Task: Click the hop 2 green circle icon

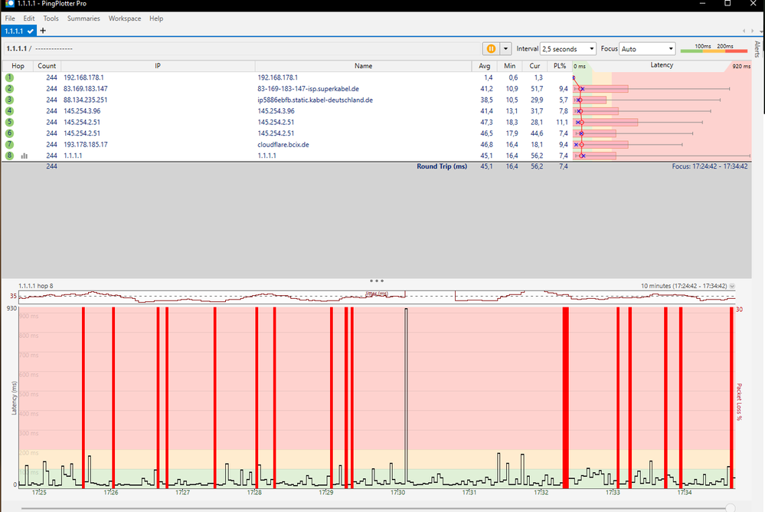Action: [9, 88]
